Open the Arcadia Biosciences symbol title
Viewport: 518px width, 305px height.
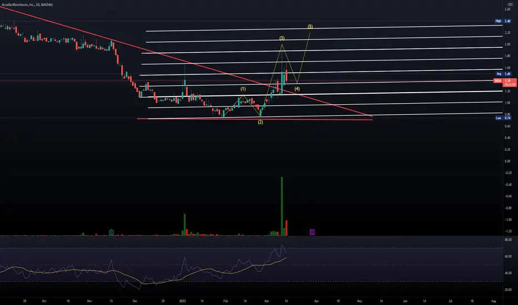pos(27,4)
